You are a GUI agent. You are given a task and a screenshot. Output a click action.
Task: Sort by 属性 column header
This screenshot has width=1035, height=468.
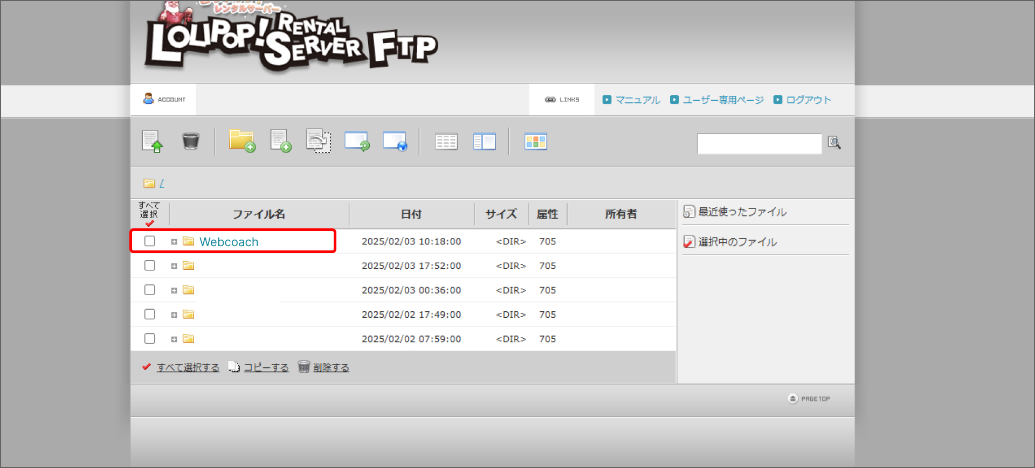point(548,214)
